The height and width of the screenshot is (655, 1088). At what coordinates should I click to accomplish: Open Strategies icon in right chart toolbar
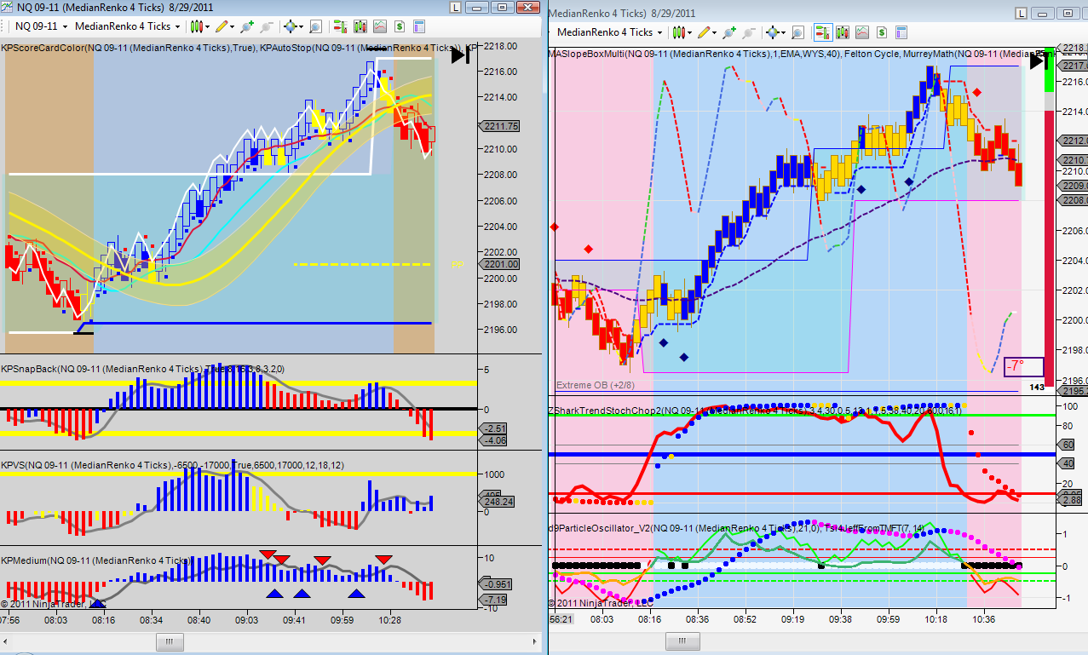862,32
